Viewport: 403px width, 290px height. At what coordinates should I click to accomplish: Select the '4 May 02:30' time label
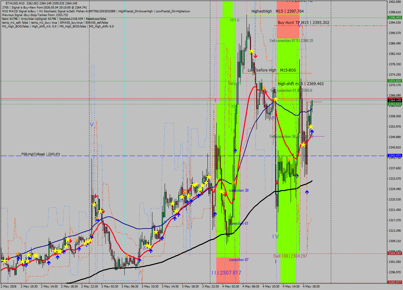(231, 287)
